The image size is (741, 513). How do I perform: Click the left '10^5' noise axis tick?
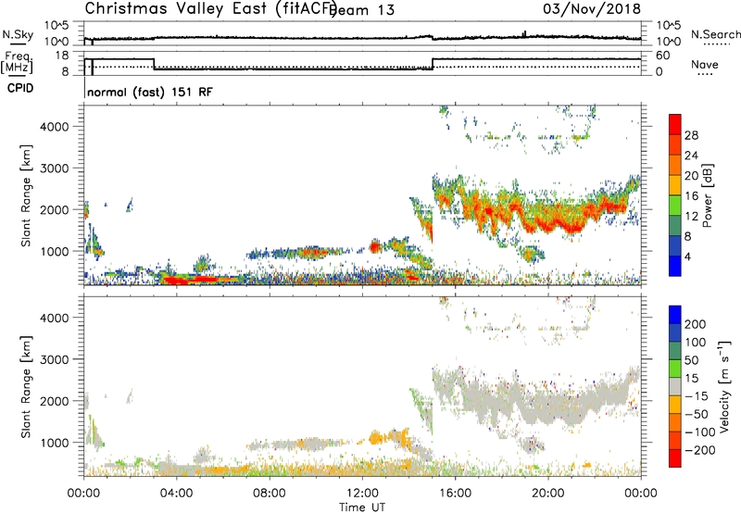pos(57,25)
